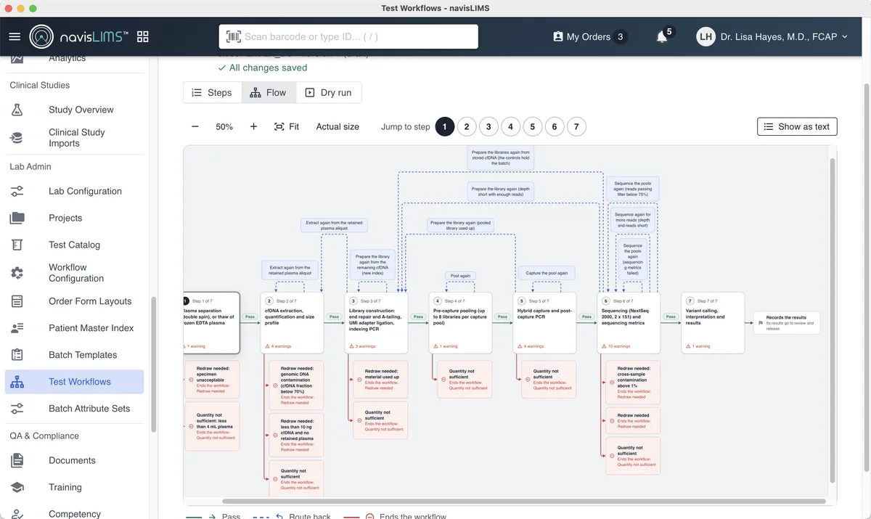Focus the Scan barcode search field
Image resolution: width=871 pixels, height=519 pixels.
pos(348,36)
